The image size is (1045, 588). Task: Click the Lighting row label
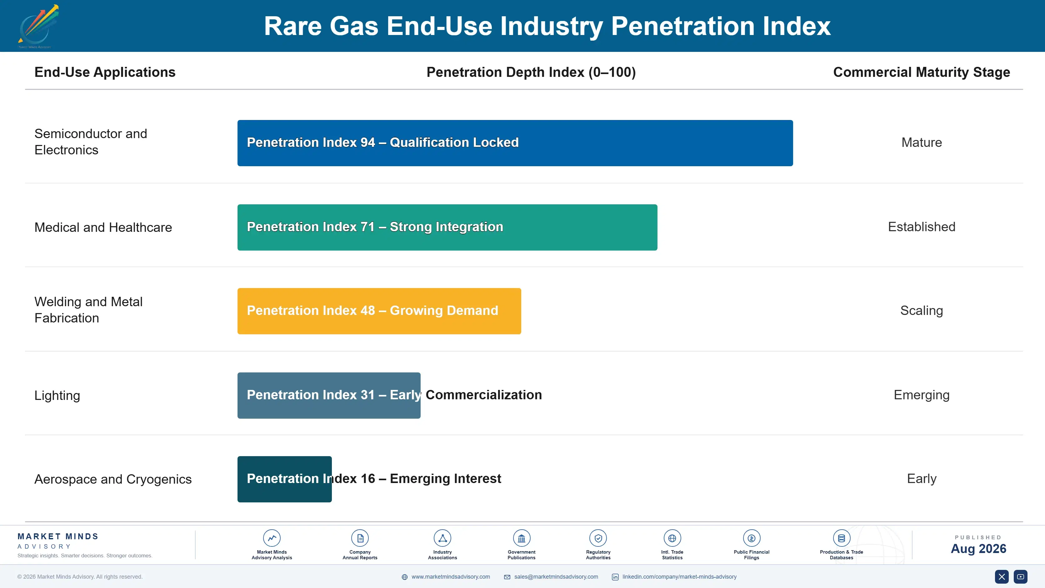click(x=57, y=395)
